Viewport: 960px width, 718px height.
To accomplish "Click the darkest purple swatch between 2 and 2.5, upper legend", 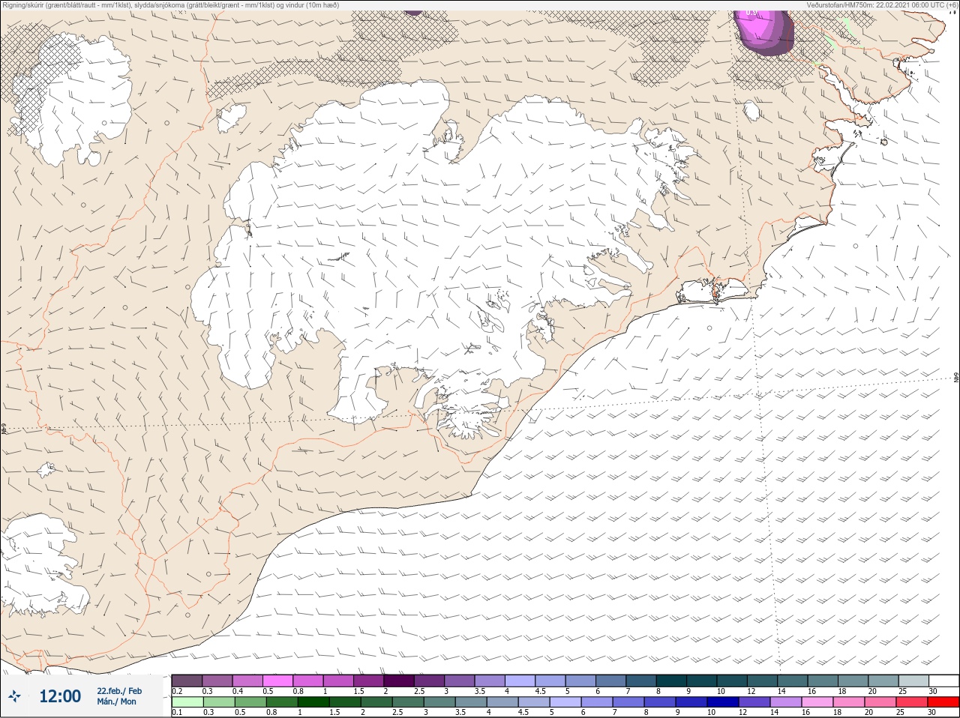I will pyautogui.click(x=399, y=681).
